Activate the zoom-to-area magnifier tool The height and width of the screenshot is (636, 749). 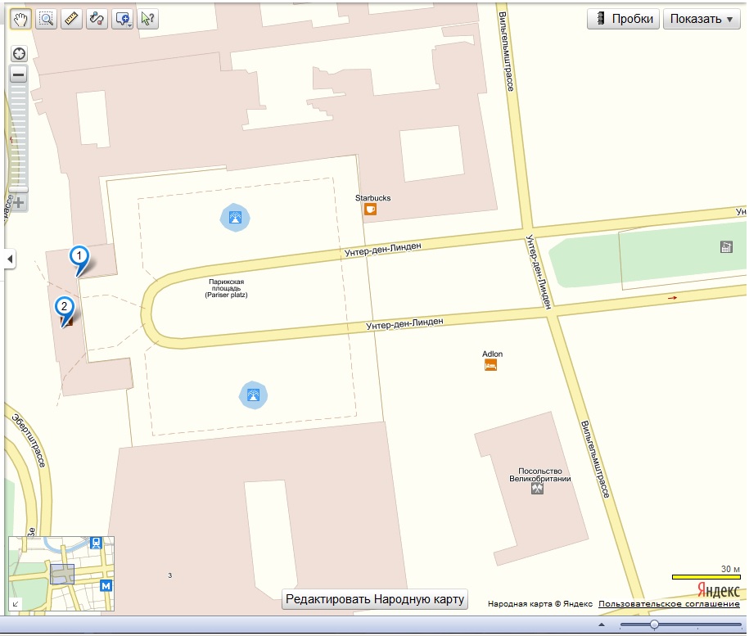(46, 19)
